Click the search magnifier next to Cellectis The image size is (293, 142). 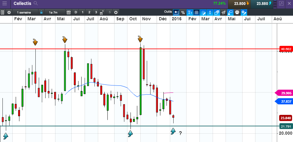pos(36,3)
